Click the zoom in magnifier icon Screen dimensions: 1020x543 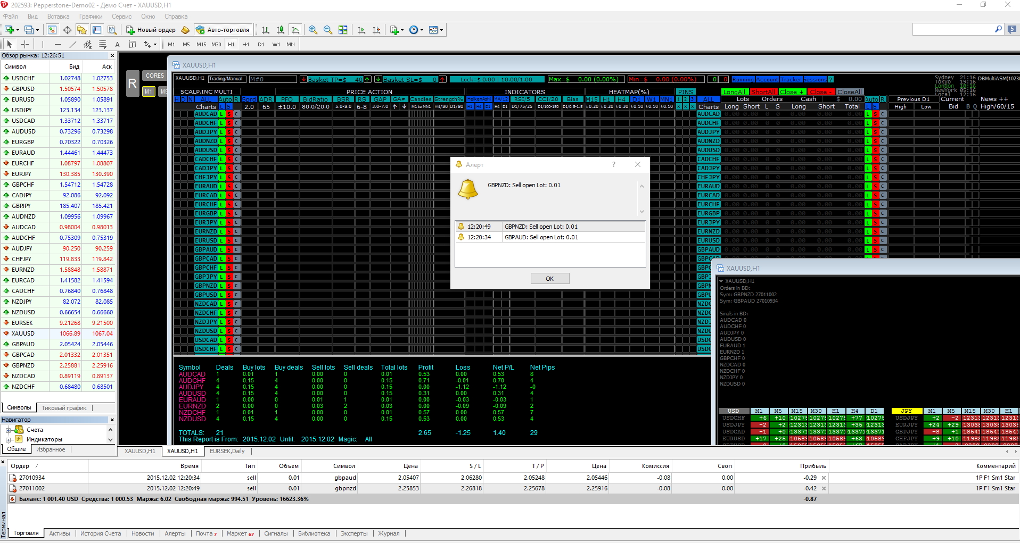tap(313, 30)
